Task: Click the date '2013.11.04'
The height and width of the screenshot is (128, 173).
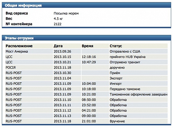Action: tap(62, 78)
